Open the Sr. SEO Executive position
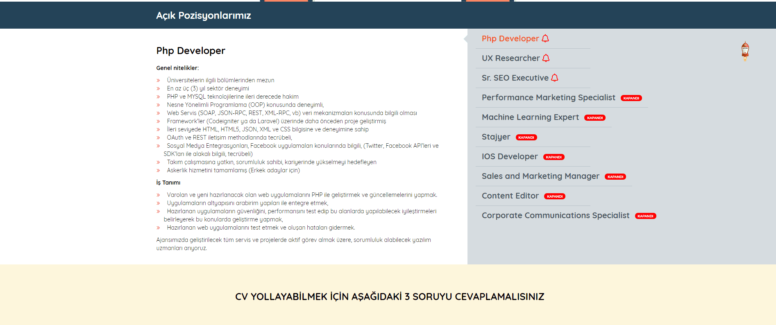Screen dimensions: 776x325 (x=515, y=78)
